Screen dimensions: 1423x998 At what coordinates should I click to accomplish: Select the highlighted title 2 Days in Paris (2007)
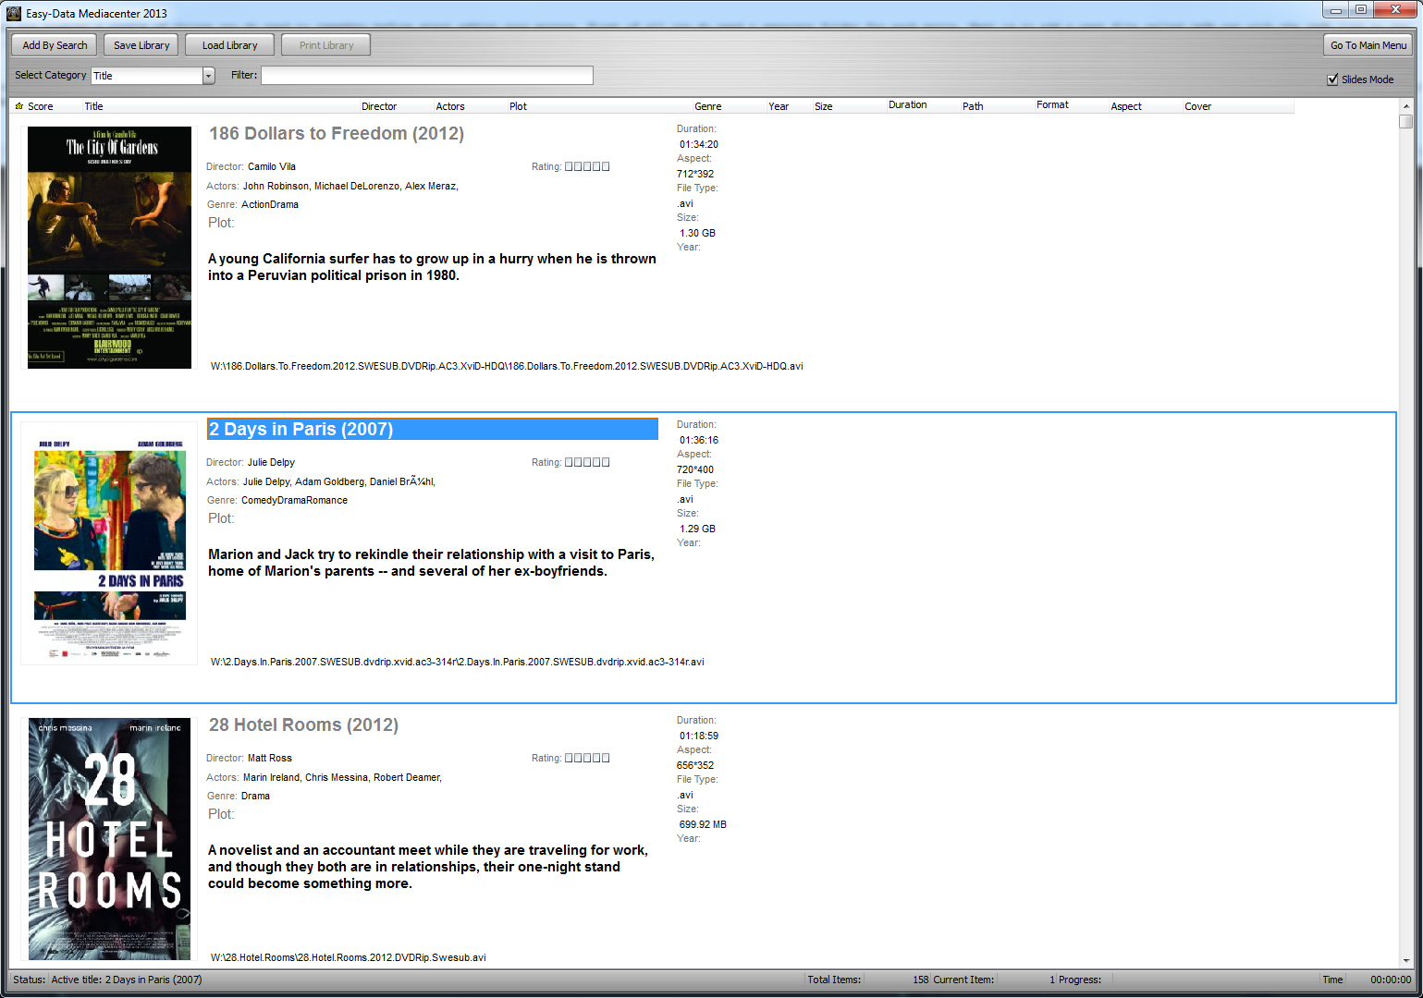pyautogui.click(x=433, y=429)
